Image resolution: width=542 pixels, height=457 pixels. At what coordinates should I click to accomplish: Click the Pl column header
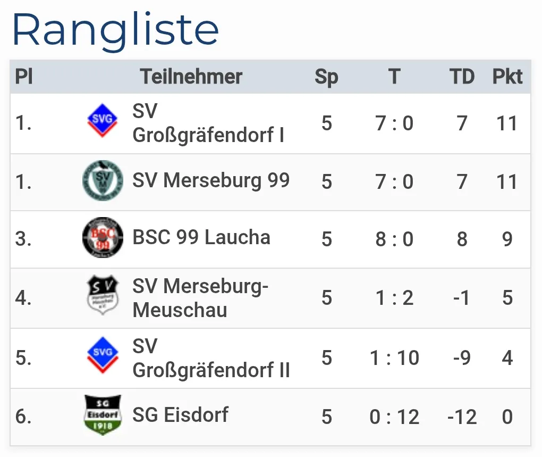pos(24,77)
